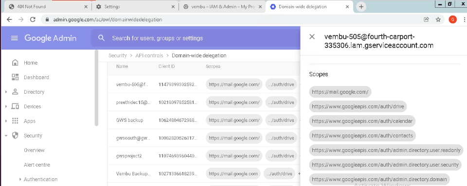Screen dimensions: 467x186
Task: Click the site padlock icon in address bar
Action: (x=47, y=19)
